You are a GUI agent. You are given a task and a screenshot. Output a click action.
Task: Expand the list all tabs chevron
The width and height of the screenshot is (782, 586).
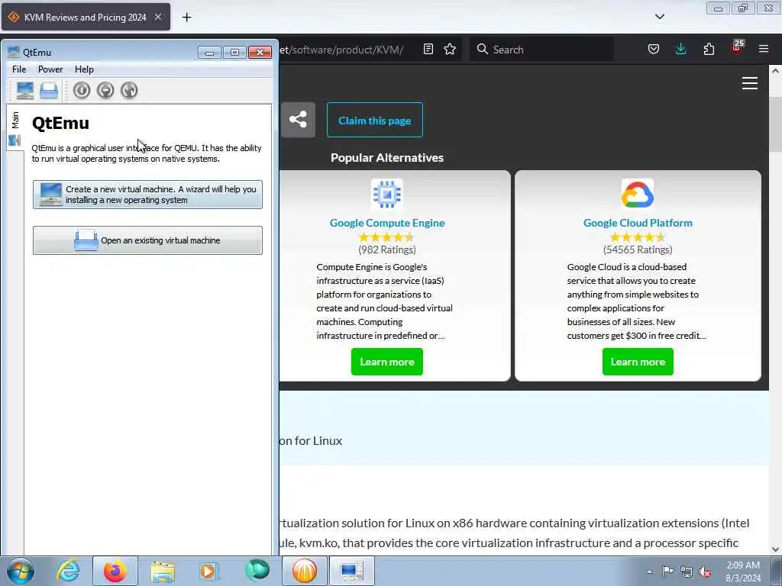659,17
